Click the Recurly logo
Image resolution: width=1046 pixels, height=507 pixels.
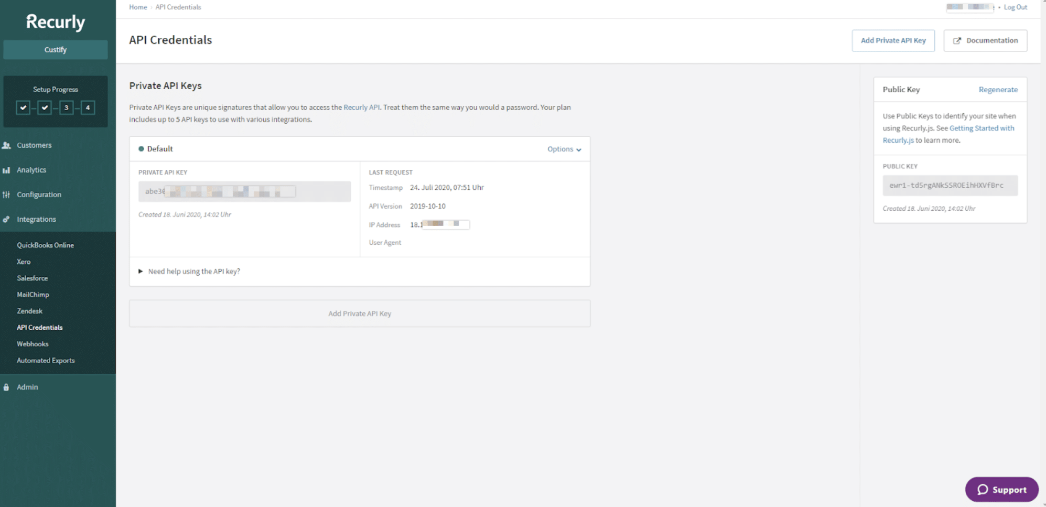pos(55,21)
